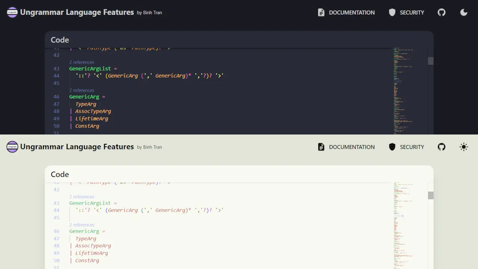Select SECURITY in the light navigation bar
The image size is (478, 269).
click(x=412, y=147)
